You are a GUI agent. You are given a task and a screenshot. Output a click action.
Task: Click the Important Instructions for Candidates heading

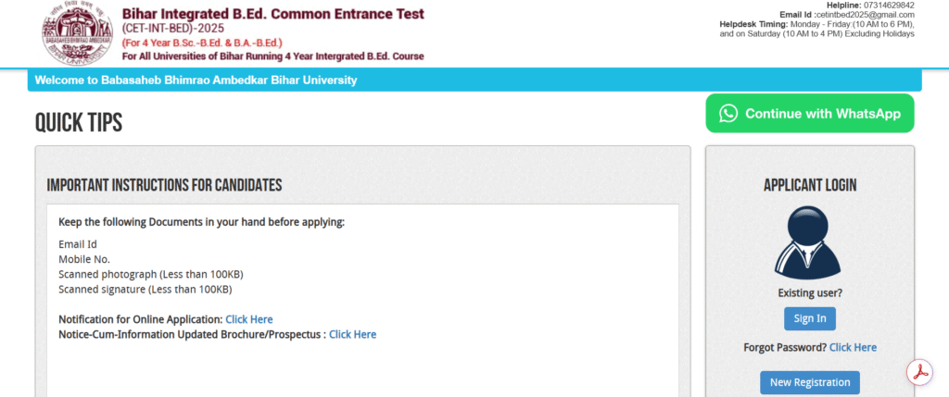(164, 186)
